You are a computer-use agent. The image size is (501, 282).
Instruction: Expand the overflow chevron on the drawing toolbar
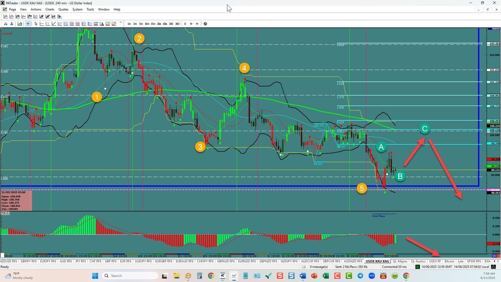121,22
